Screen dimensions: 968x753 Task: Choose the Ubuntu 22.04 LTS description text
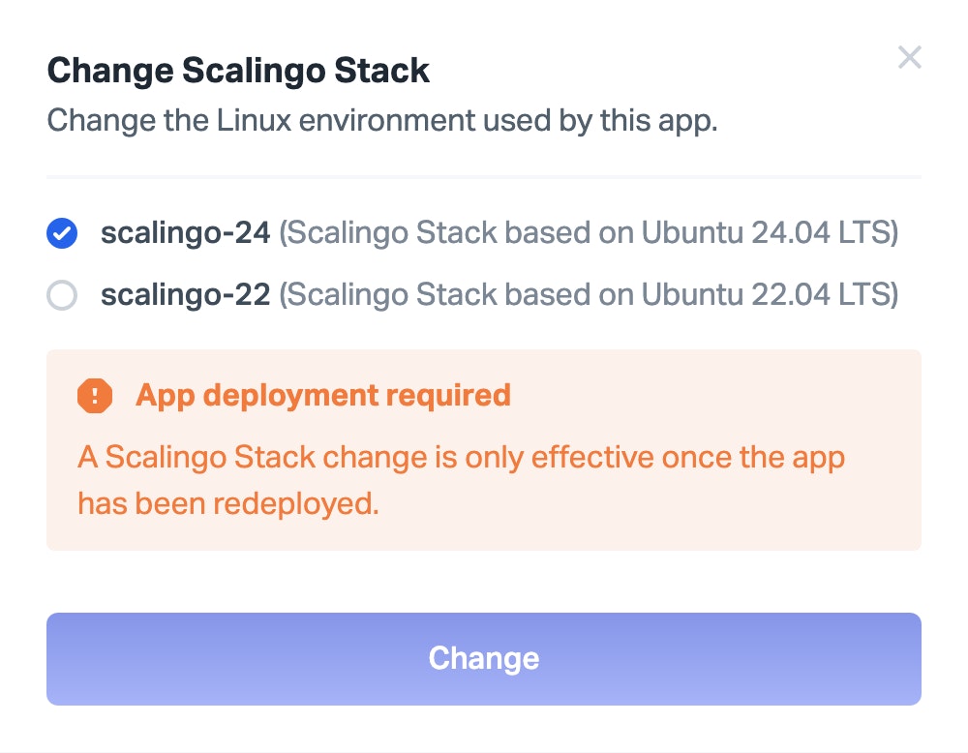pos(589,295)
